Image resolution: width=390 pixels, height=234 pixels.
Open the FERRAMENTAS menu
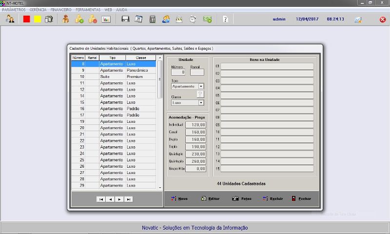[x=88, y=10]
